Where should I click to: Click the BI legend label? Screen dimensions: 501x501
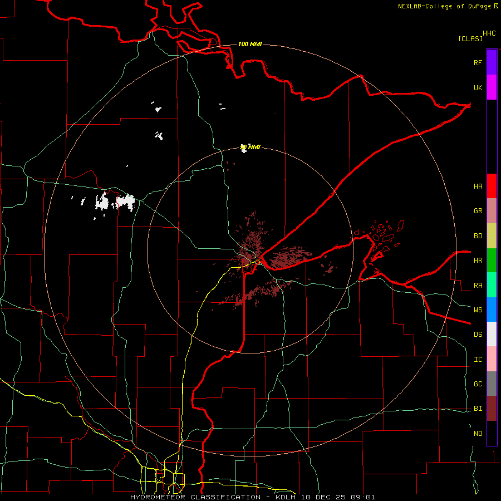tap(478, 409)
